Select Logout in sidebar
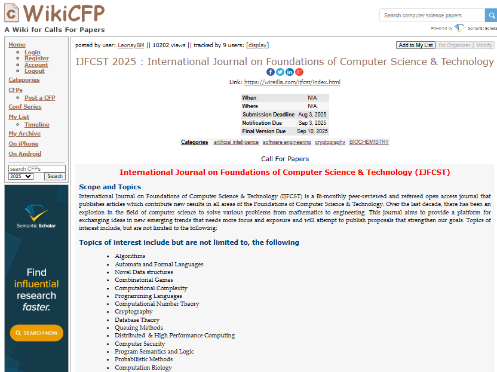Screen dimensions: 497x372 coord(35,71)
